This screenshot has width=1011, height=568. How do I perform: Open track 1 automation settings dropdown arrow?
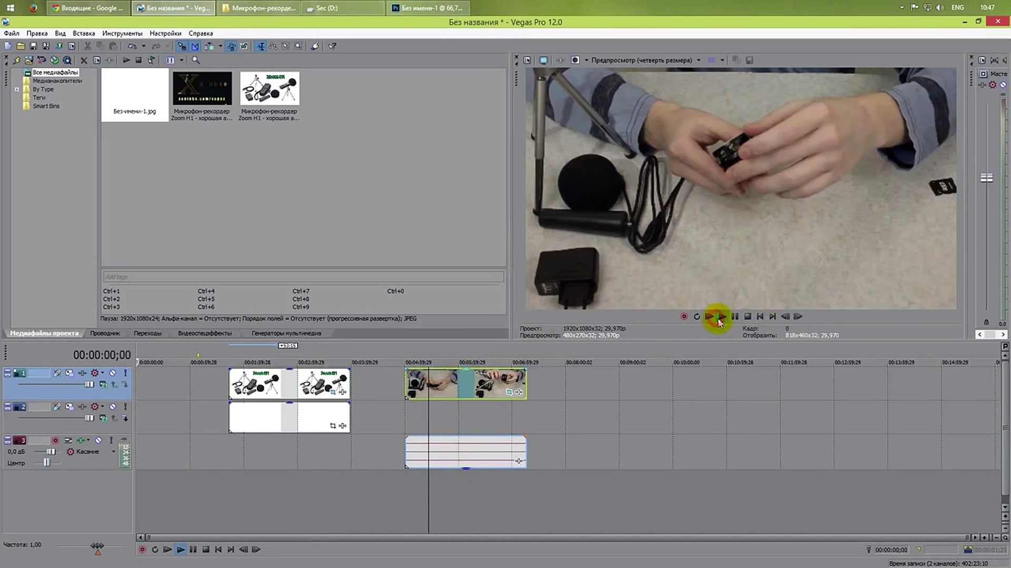tap(103, 373)
